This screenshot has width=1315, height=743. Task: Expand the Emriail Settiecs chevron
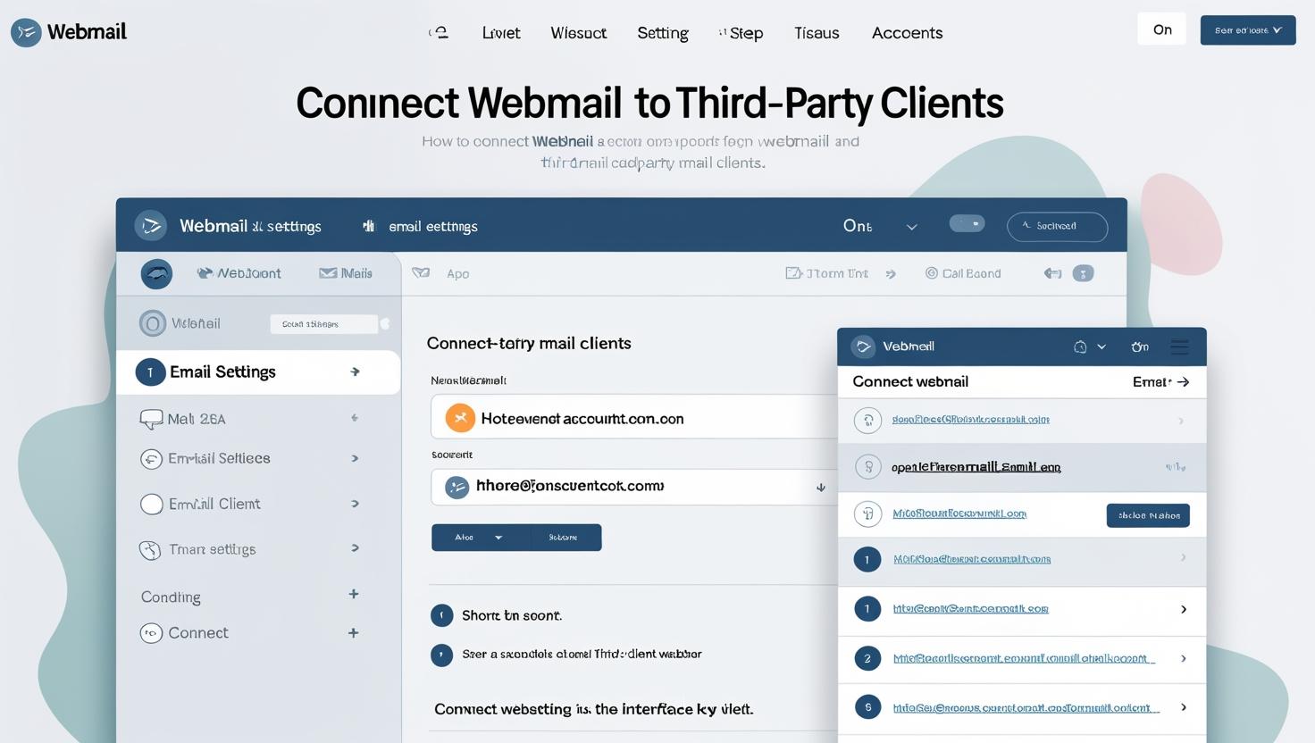pyautogui.click(x=355, y=458)
